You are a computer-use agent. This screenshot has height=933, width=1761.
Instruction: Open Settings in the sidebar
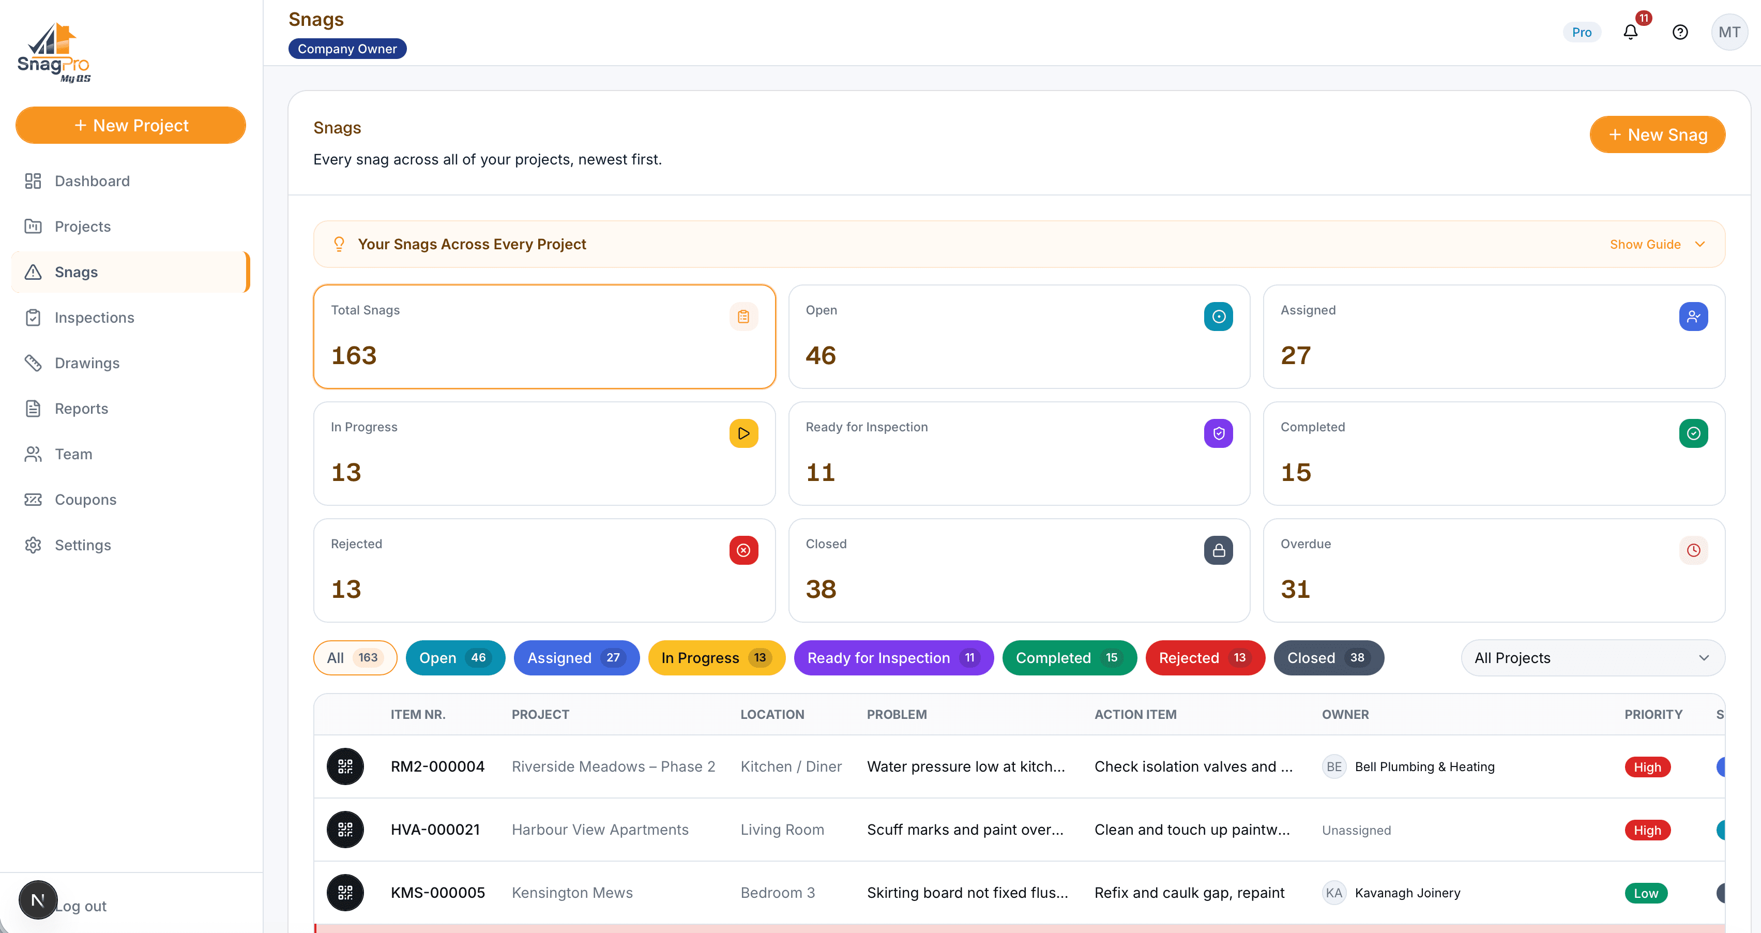[130, 545]
